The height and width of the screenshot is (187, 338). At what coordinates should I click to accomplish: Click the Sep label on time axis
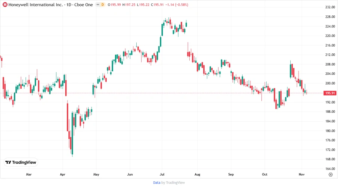click(231, 175)
